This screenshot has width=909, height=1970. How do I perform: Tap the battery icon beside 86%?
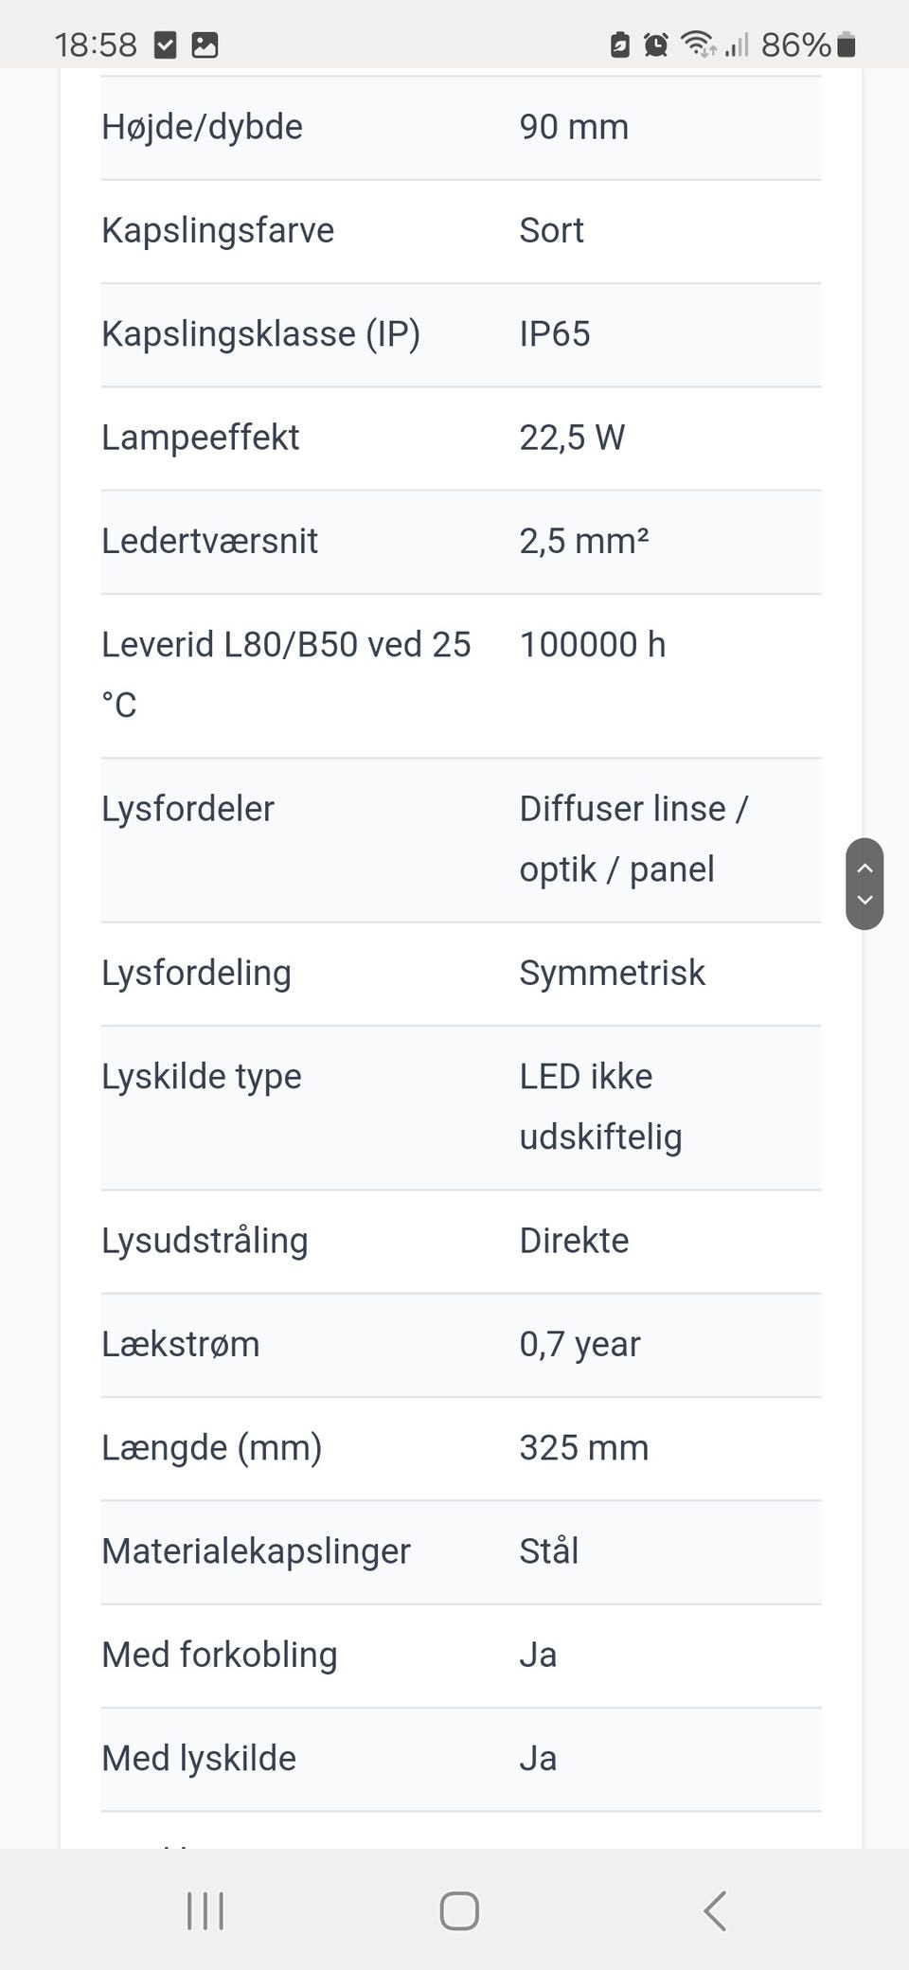[x=847, y=45]
